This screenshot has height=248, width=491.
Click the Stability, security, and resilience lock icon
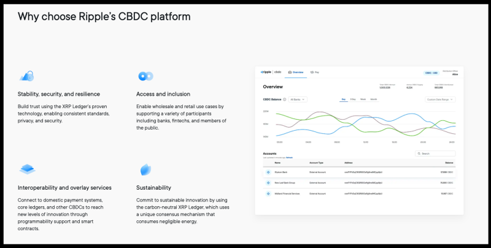coord(26,76)
